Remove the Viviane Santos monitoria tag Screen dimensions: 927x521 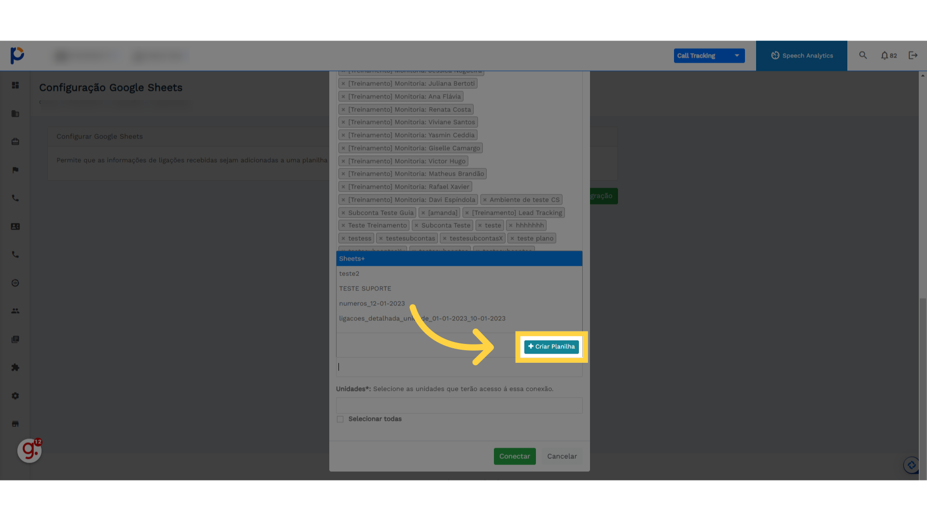pos(343,122)
